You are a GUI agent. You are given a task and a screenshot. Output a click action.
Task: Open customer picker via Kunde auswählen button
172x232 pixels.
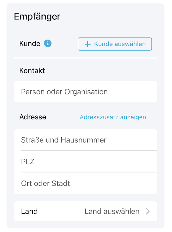click(115, 44)
